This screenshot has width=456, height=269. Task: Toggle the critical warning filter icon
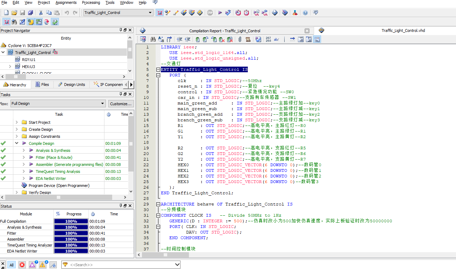pyautogui.click(x=33, y=265)
